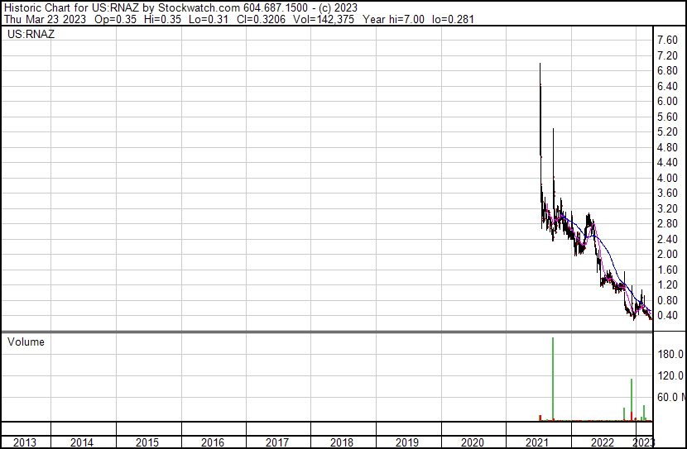Click the 0.40 price axis label
The image size is (687, 449).
click(666, 316)
